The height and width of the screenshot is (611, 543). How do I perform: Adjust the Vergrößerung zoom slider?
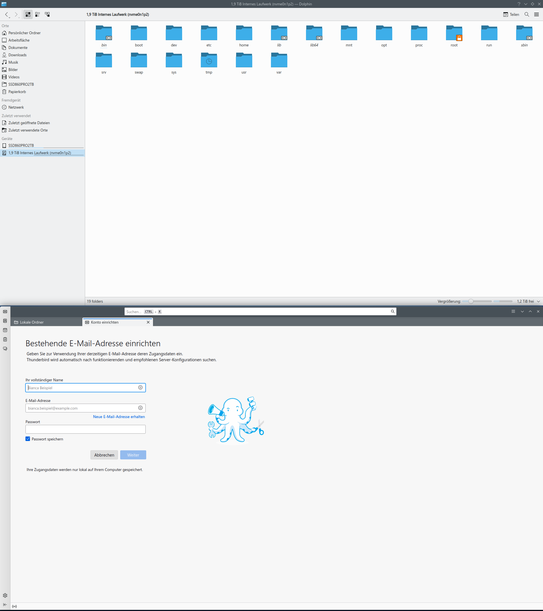click(471, 301)
